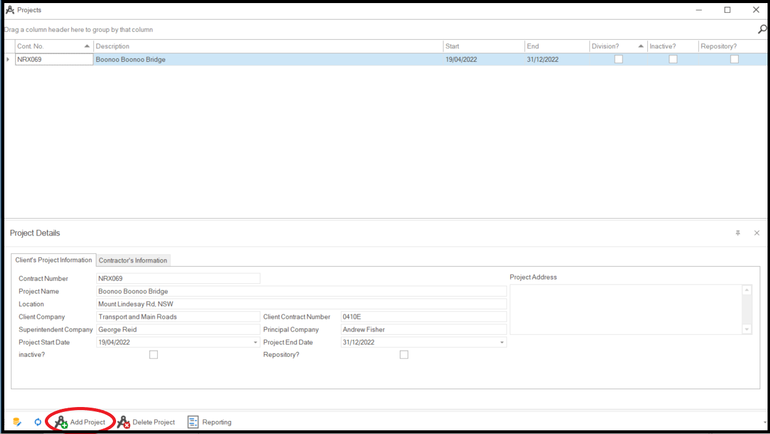Close the Project Details panel
This screenshot has width=770, height=434.
click(756, 233)
